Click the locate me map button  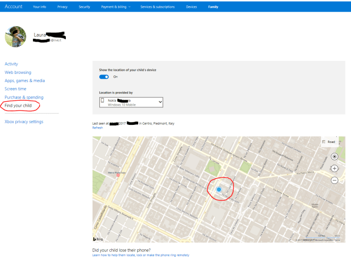(x=335, y=157)
